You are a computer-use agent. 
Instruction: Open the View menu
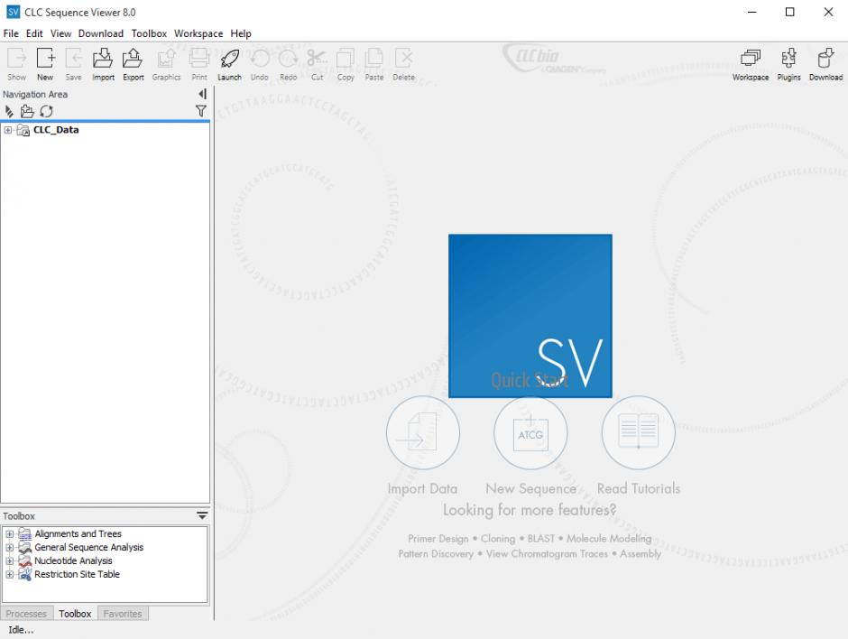(60, 33)
